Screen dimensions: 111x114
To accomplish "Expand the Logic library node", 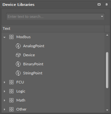I will pyautogui.click(x=4, y=91).
